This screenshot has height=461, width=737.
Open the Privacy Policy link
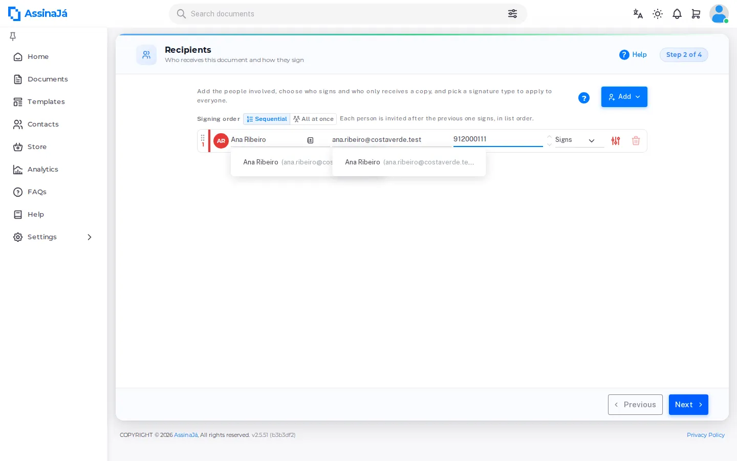706,435
